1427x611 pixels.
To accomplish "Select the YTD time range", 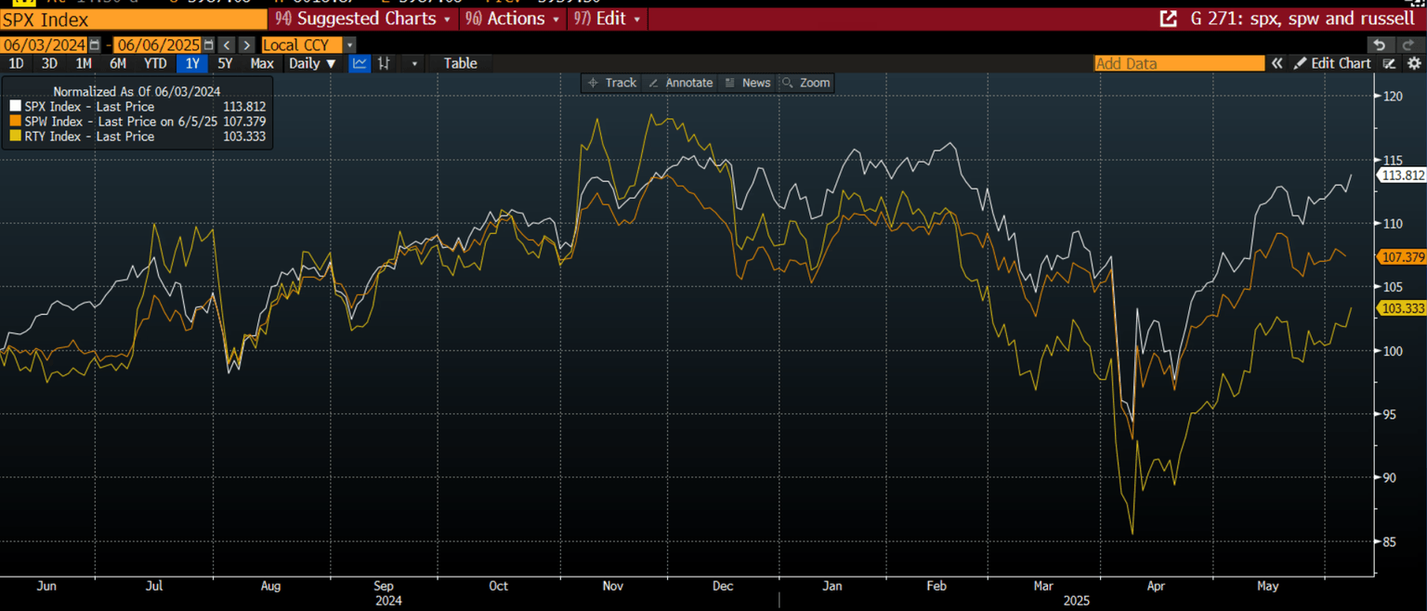I will (155, 63).
